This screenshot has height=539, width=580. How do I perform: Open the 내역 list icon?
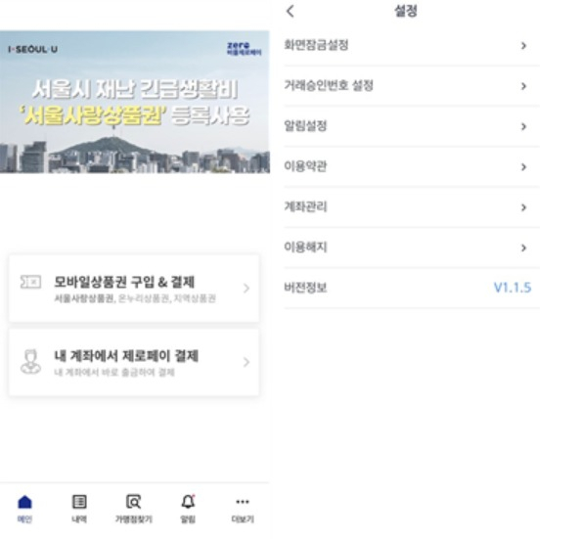click(79, 502)
